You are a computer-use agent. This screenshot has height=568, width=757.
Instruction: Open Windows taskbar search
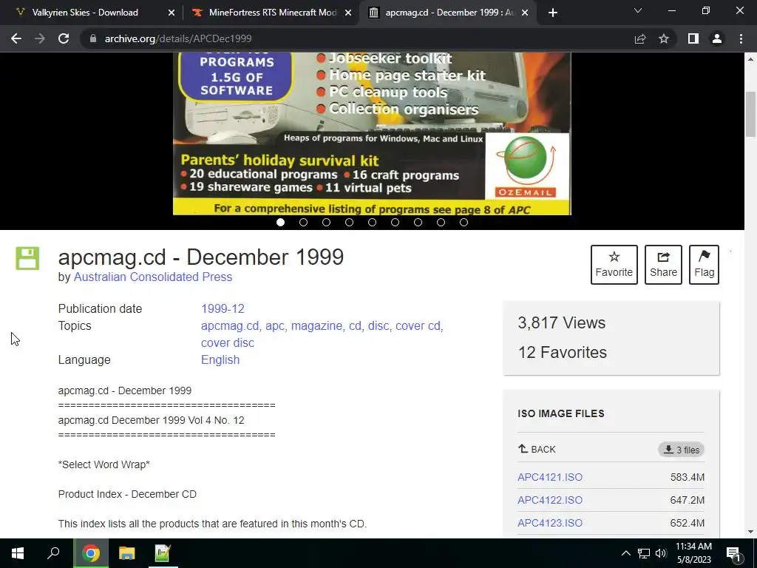coord(53,553)
